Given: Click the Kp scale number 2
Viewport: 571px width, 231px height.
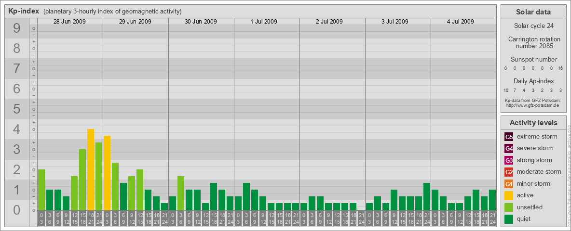Looking at the screenshot, I should [x=16, y=169].
